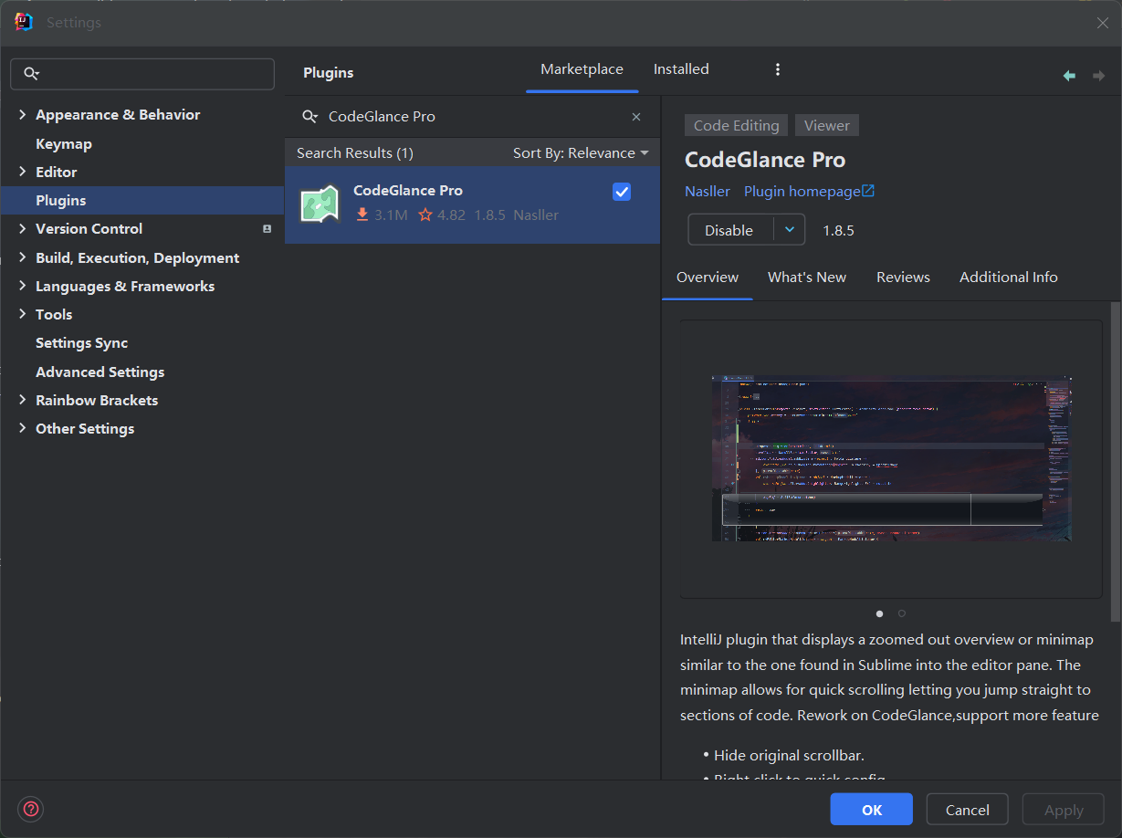Screen dimensions: 1122x838
Task: Expand the Other Settings node
Action: point(23,428)
